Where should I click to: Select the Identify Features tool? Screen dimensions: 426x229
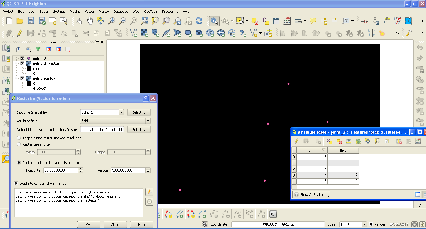click(214, 21)
